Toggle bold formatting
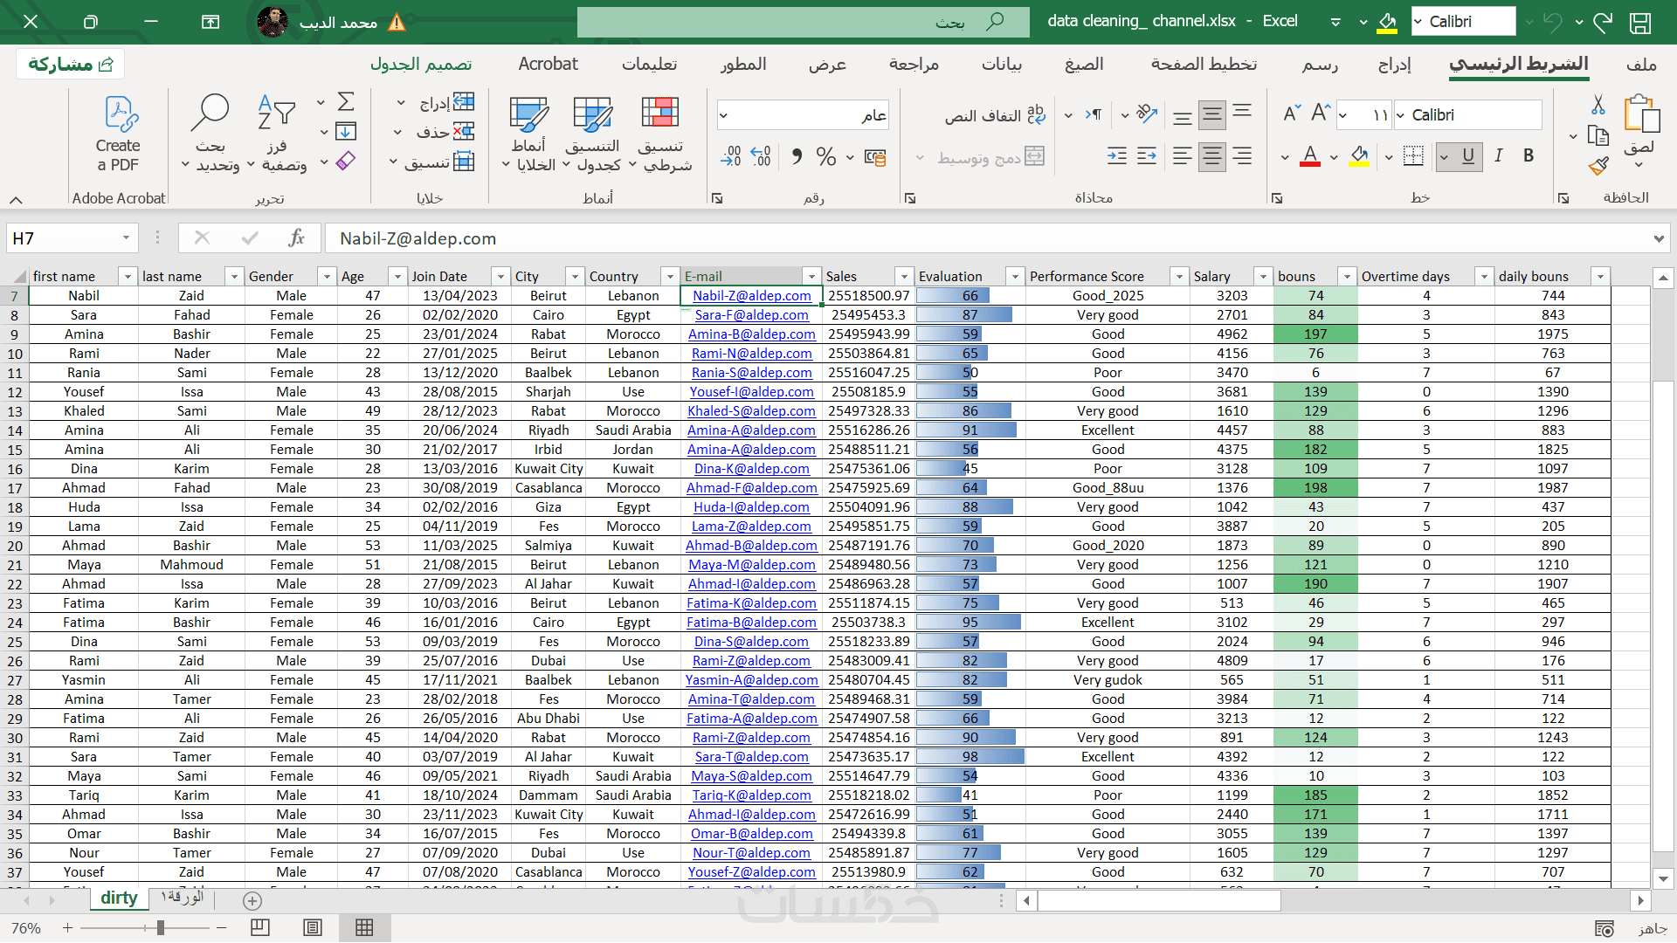1677x943 pixels. coord(1529,155)
